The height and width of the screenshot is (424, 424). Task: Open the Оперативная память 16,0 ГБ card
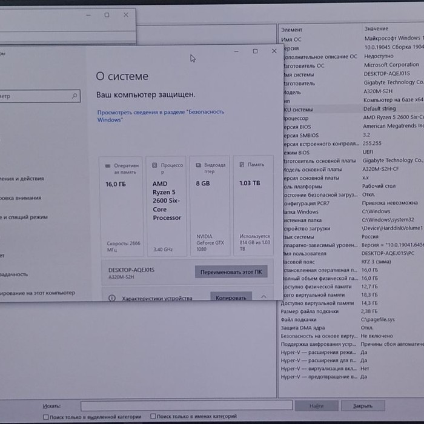click(x=121, y=206)
